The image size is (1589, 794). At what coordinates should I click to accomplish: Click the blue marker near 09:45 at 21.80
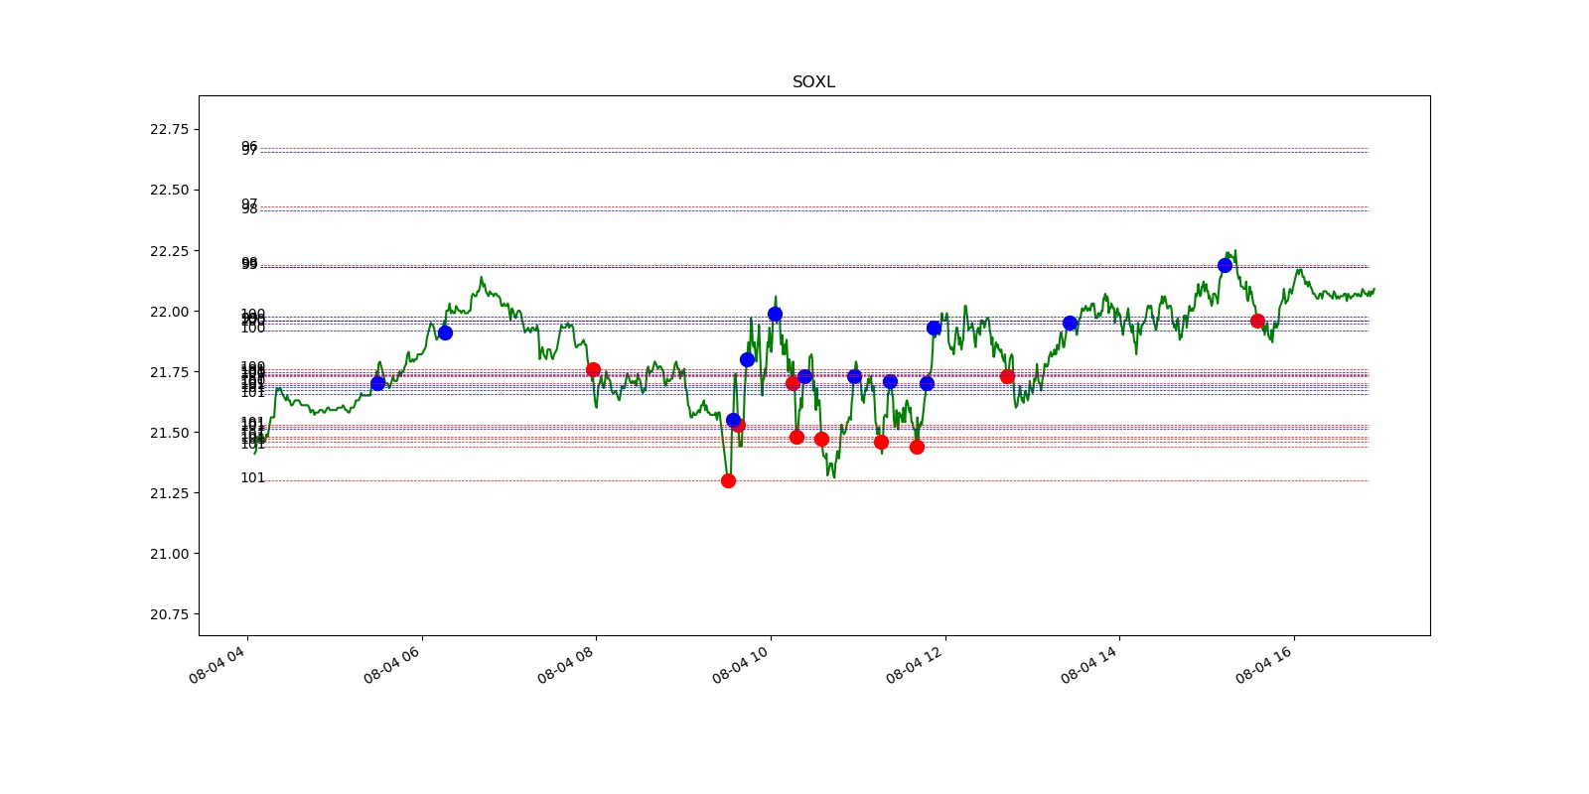click(x=747, y=359)
